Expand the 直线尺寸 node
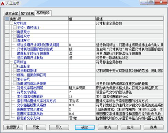168x133 pixels. pos(15,40)
